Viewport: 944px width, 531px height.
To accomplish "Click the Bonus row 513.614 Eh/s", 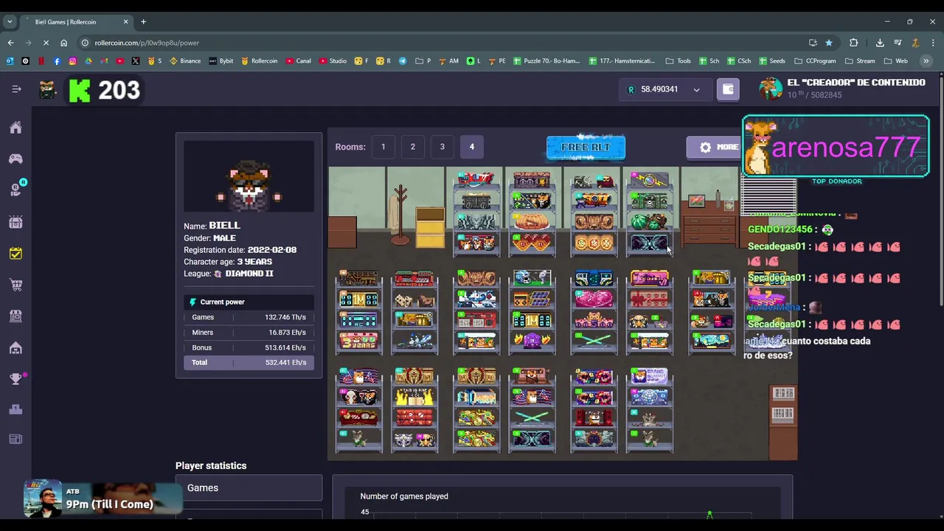I will [249, 347].
